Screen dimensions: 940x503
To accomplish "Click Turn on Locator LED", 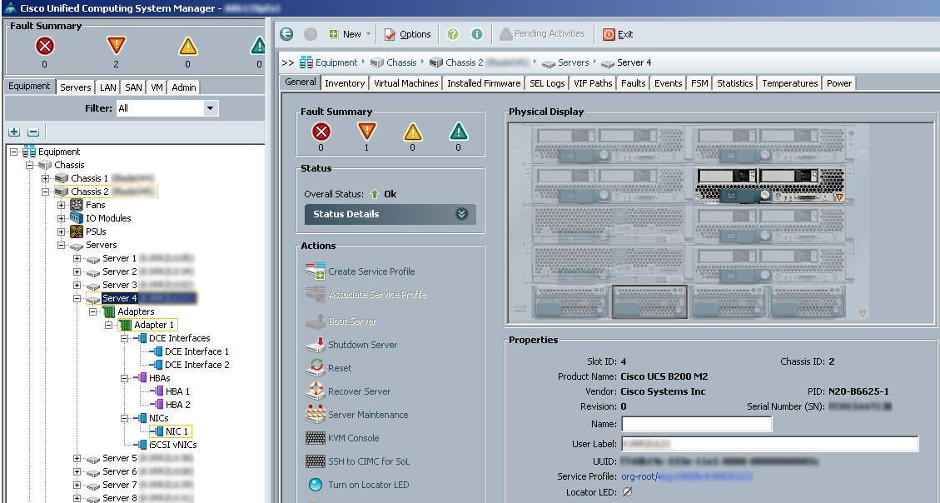I will click(x=368, y=485).
